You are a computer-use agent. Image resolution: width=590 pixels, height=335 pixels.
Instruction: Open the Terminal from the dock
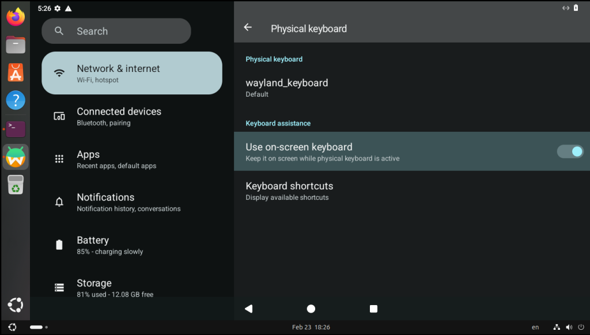[16, 128]
